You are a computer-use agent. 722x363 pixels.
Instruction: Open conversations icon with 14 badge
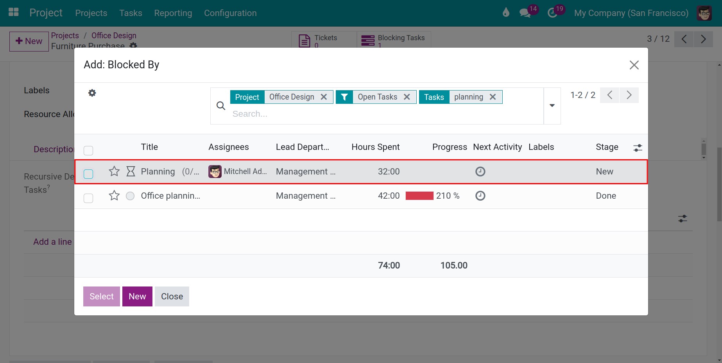525,13
